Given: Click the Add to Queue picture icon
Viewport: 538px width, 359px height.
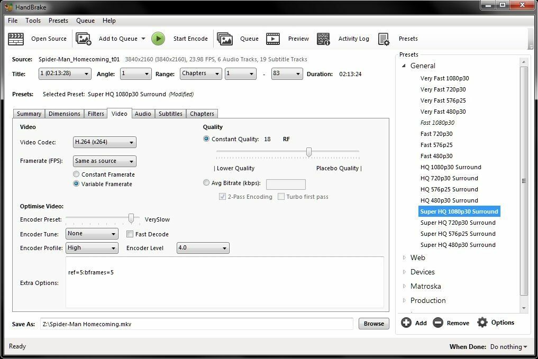Looking at the screenshot, I should pos(84,39).
